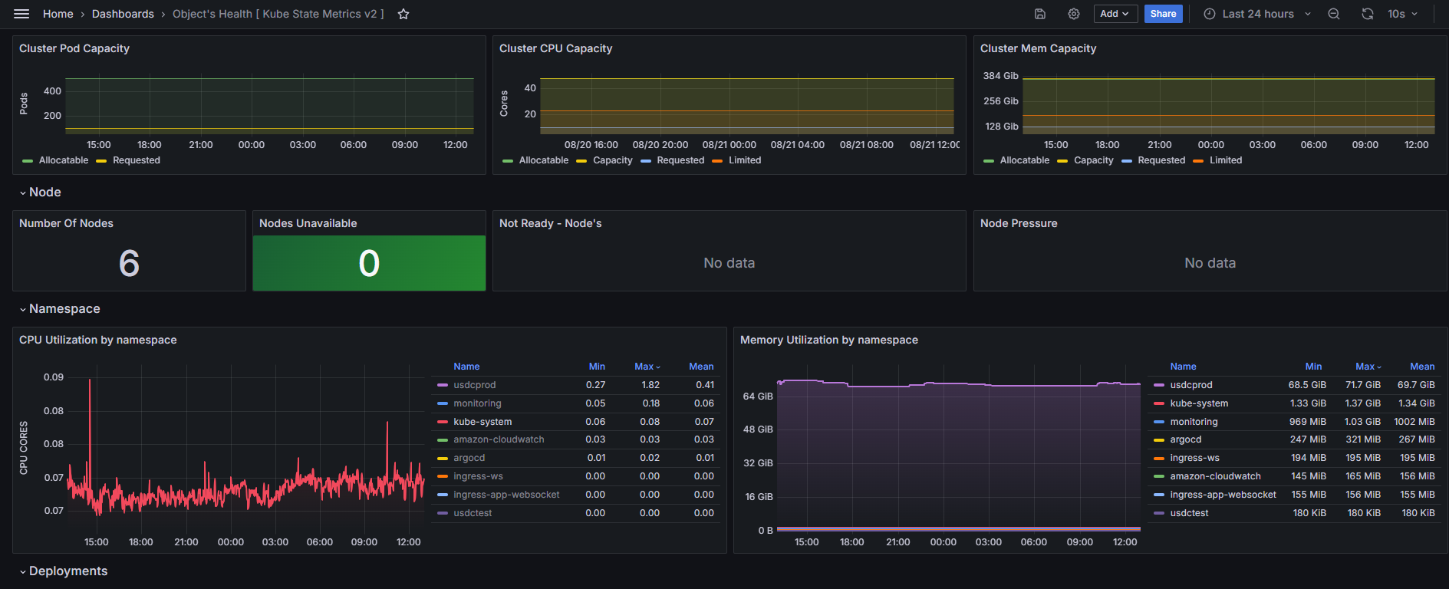Open the Add dropdown
The height and width of the screenshot is (589, 1449).
(x=1115, y=14)
